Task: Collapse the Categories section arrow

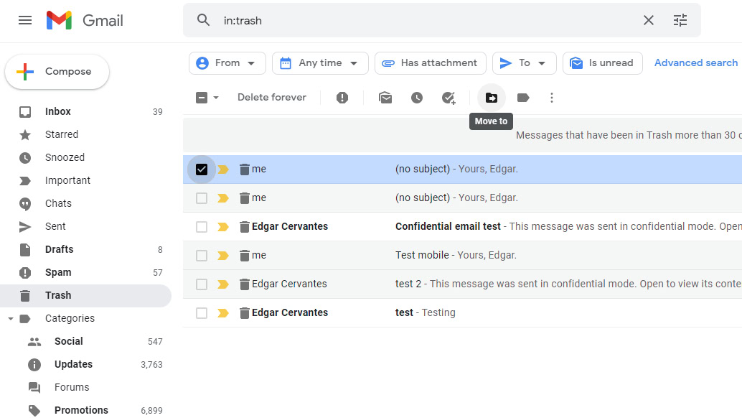Action: pos(11,319)
